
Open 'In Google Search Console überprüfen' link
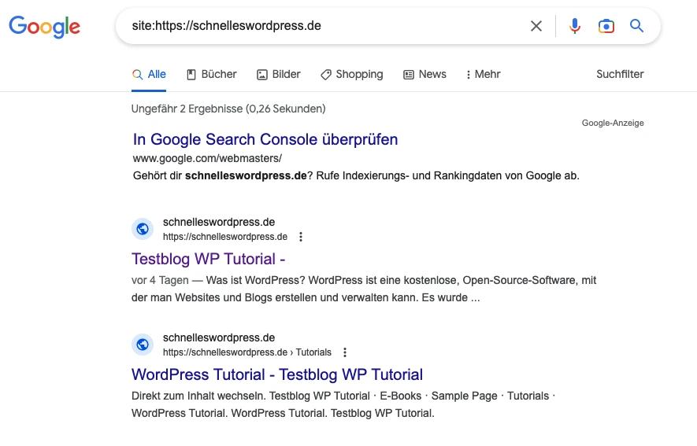(x=265, y=139)
